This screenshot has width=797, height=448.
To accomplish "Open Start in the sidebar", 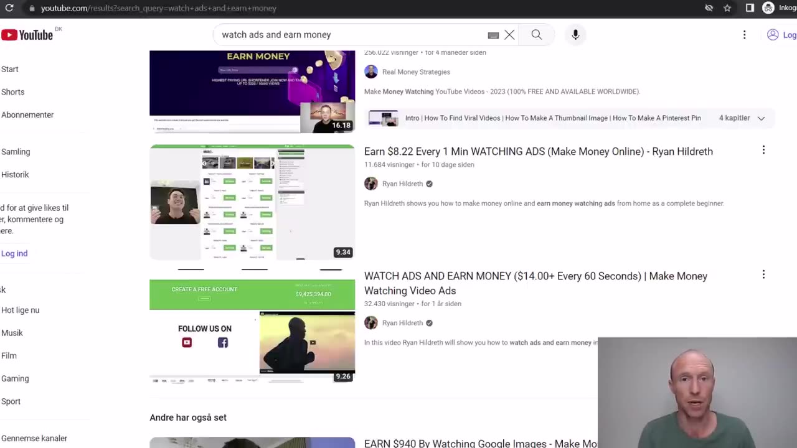I will (10, 69).
